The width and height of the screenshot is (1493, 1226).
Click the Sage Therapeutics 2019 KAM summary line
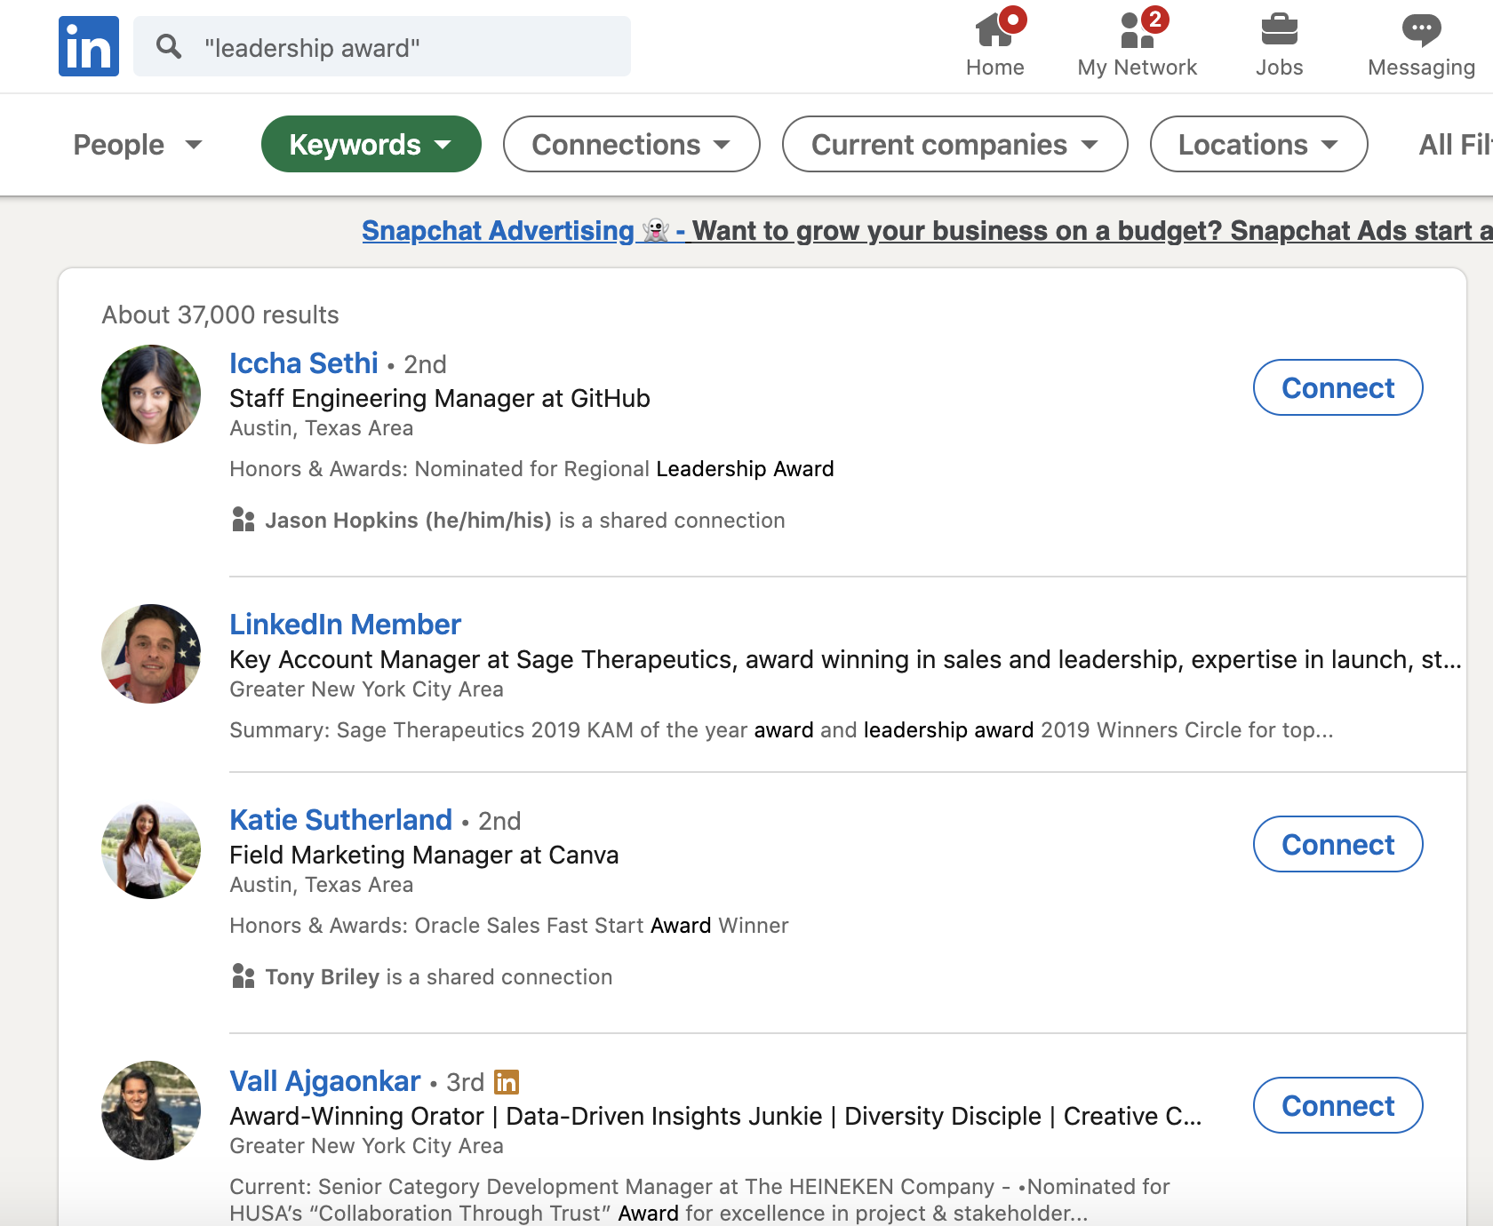coord(781,730)
